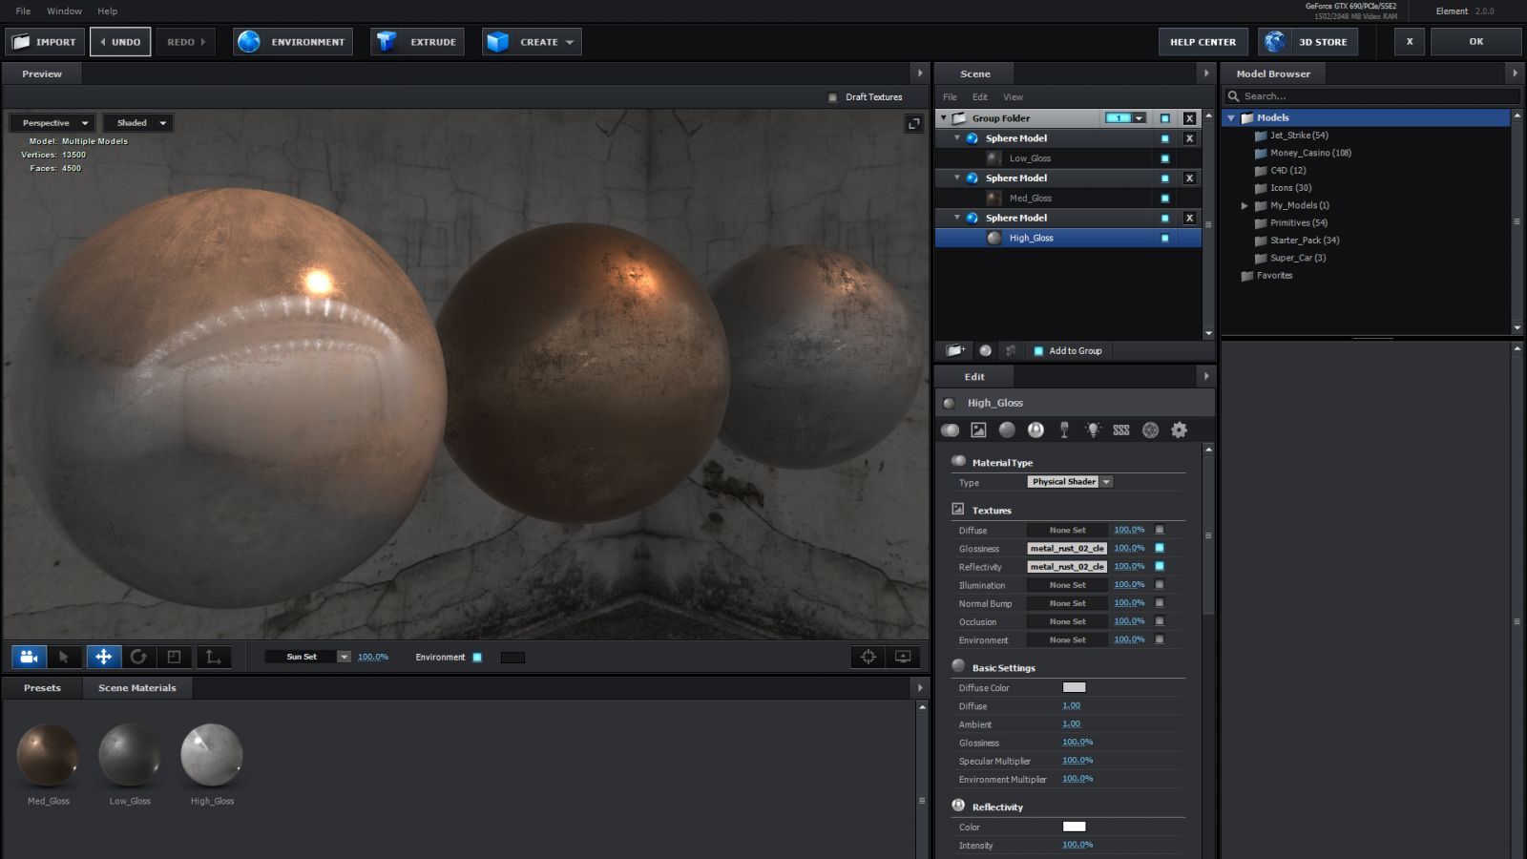Click the rotate tool icon below the preview
This screenshot has width=1527, height=859.
coord(138,657)
